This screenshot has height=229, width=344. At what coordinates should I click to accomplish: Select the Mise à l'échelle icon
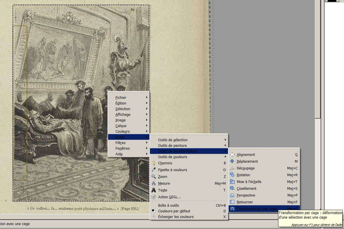pos(232,182)
